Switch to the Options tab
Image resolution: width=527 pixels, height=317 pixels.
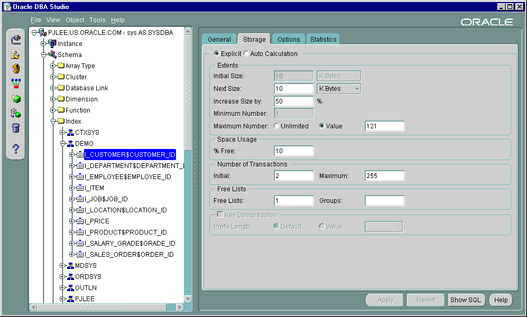coord(289,40)
